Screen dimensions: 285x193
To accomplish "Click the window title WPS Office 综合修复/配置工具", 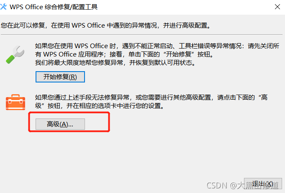I will coord(54,7).
